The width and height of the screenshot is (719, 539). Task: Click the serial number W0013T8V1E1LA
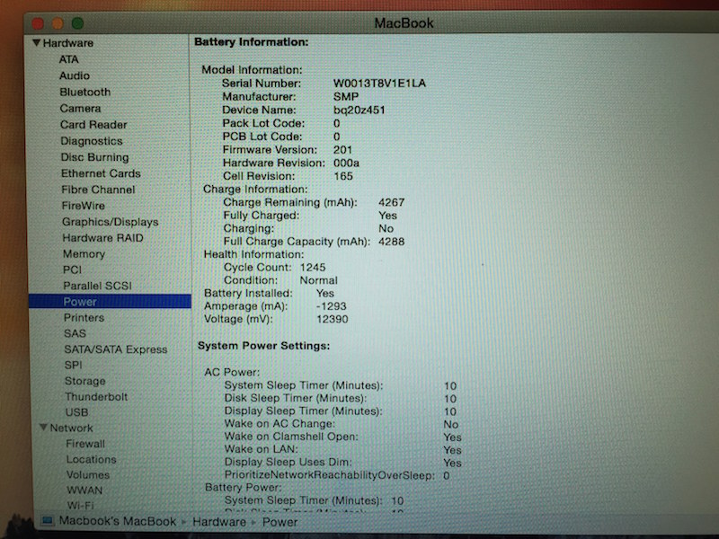tap(379, 83)
